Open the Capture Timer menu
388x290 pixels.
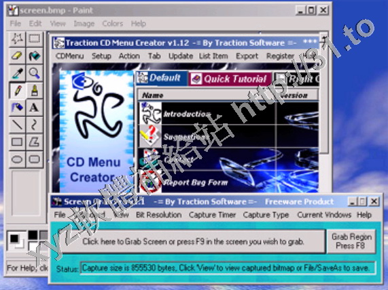pyautogui.click(x=212, y=215)
